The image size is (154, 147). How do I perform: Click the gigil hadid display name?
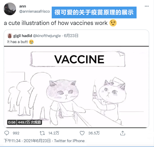point(23,36)
